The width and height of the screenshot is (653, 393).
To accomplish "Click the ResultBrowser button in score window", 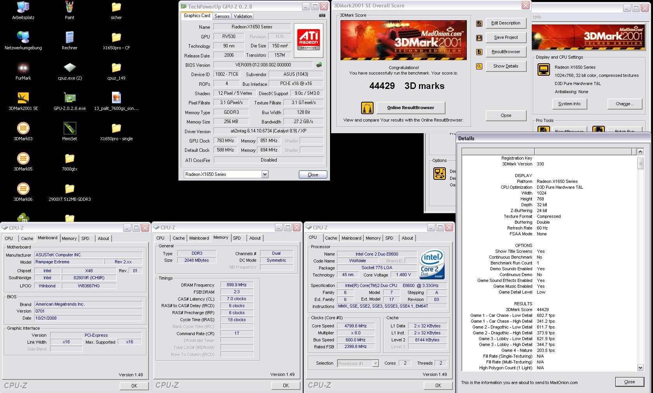I will (506, 52).
